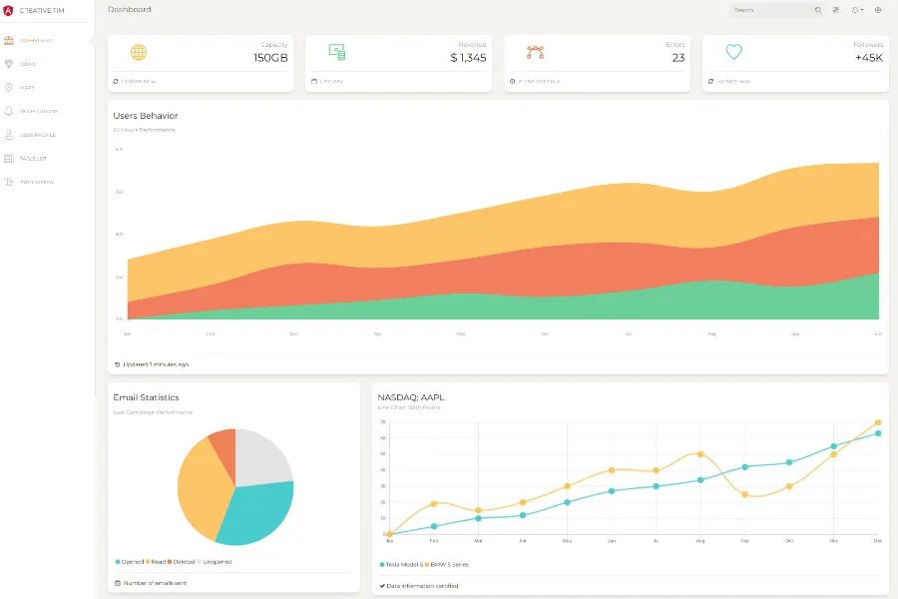Navigate to Table List in sidebar
The height and width of the screenshot is (599, 898).
(33, 159)
